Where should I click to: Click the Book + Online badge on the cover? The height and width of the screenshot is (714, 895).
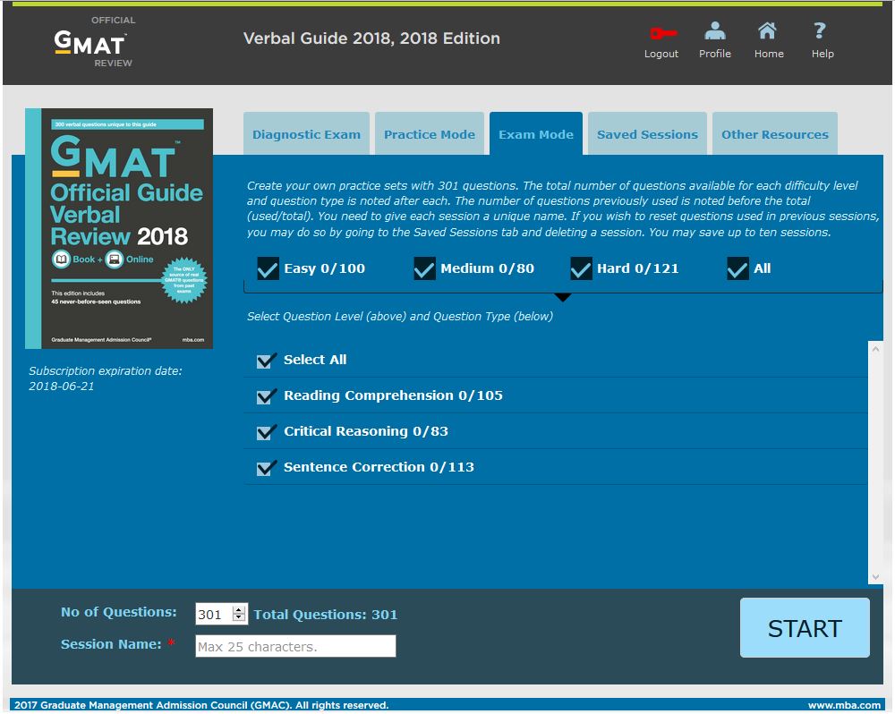[x=104, y=261]
